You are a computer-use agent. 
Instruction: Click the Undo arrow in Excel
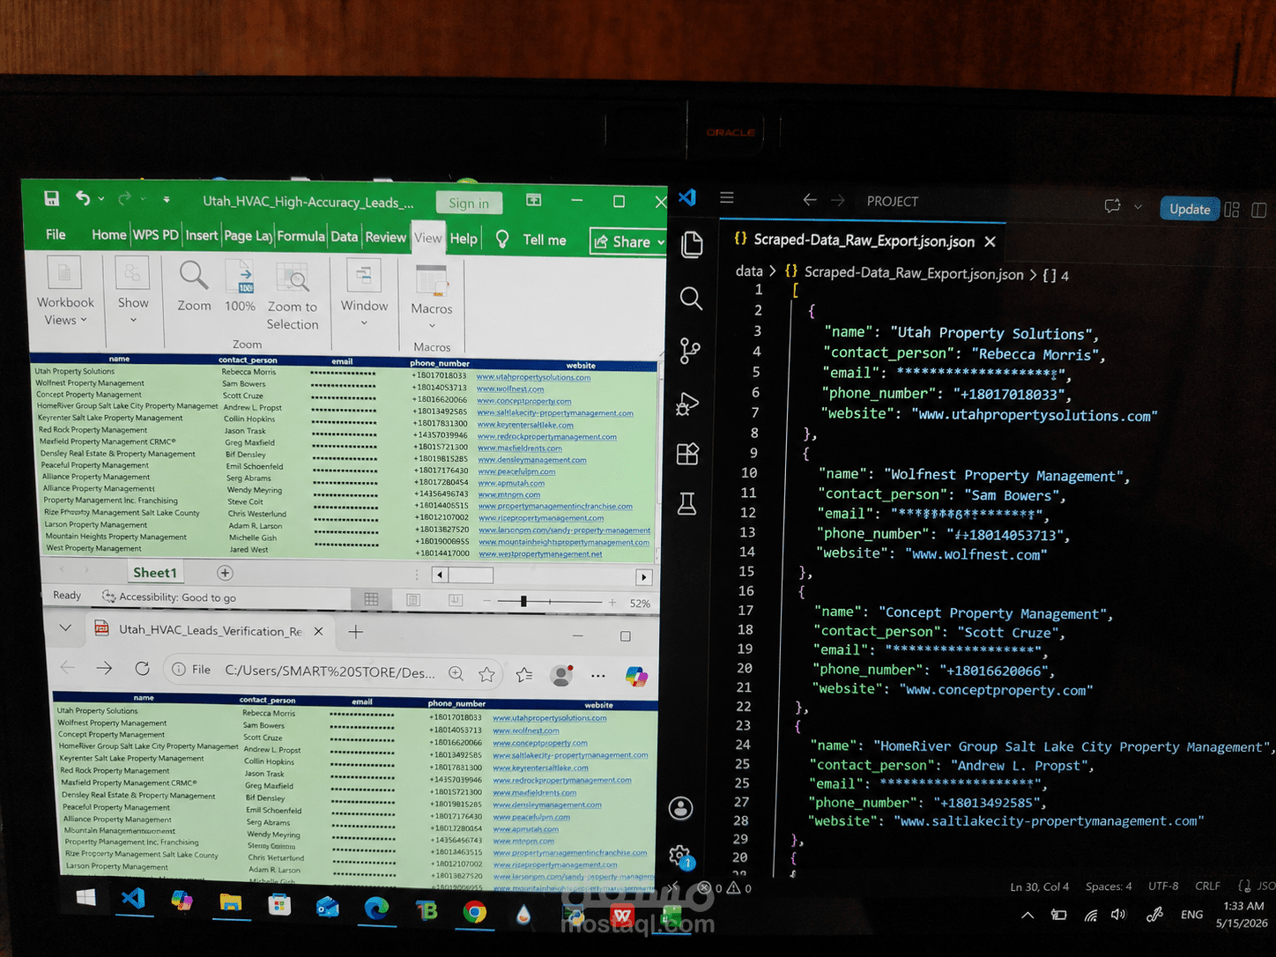coord(83,198)
